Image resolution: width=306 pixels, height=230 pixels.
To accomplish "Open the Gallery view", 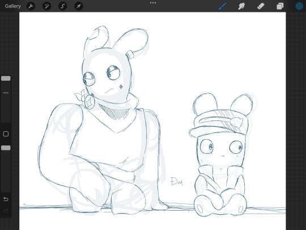I will [x=13, y=6].
